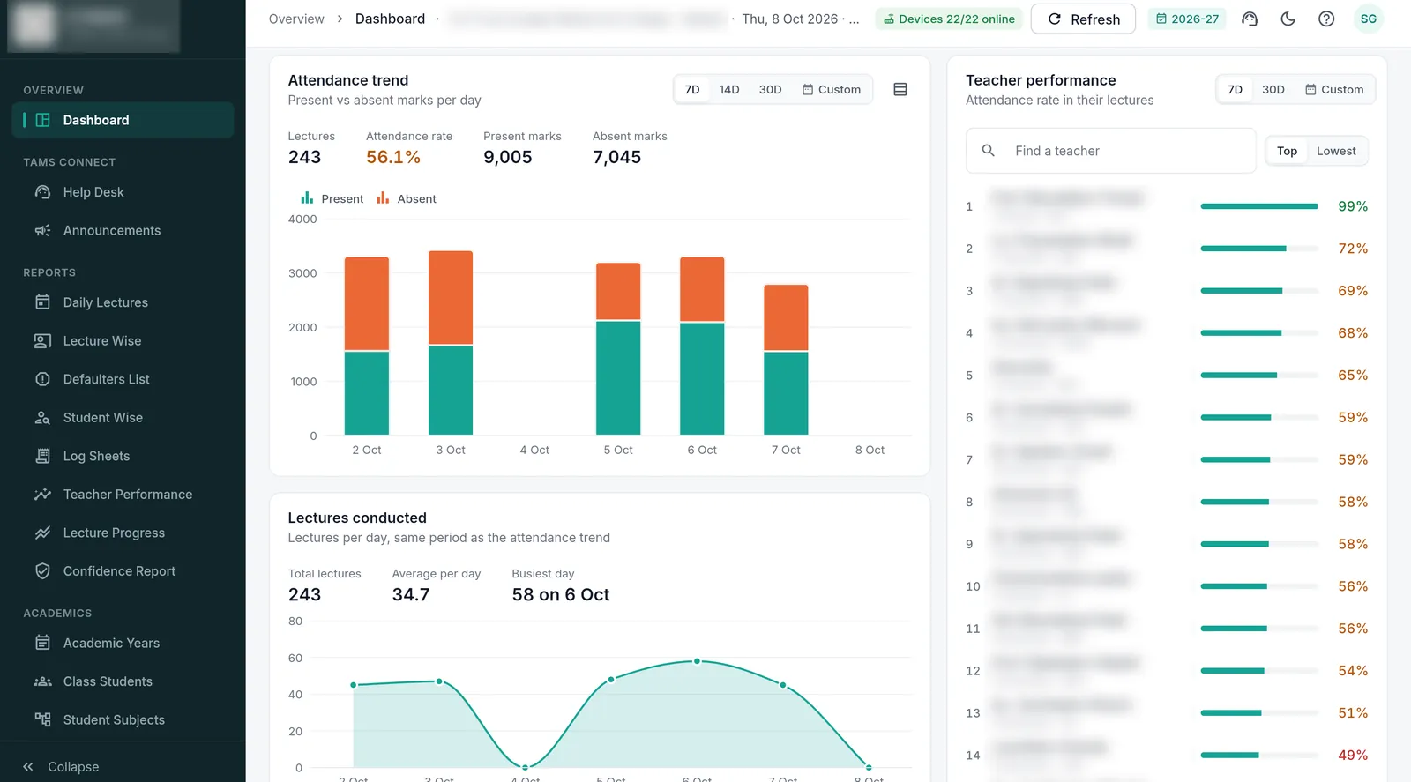Click the 99% teacher progress bar
The height and width of the screenshot is (782, 1411).
1259,206
